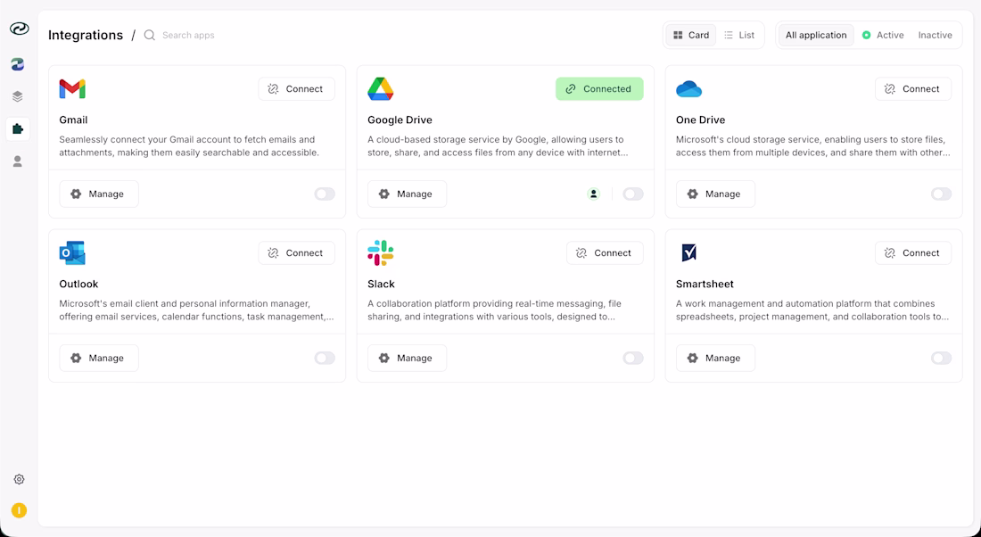981x537 pixels.
Task: Click the Slack logo icon
Action: pyautogui.click(x=381, y=252)
